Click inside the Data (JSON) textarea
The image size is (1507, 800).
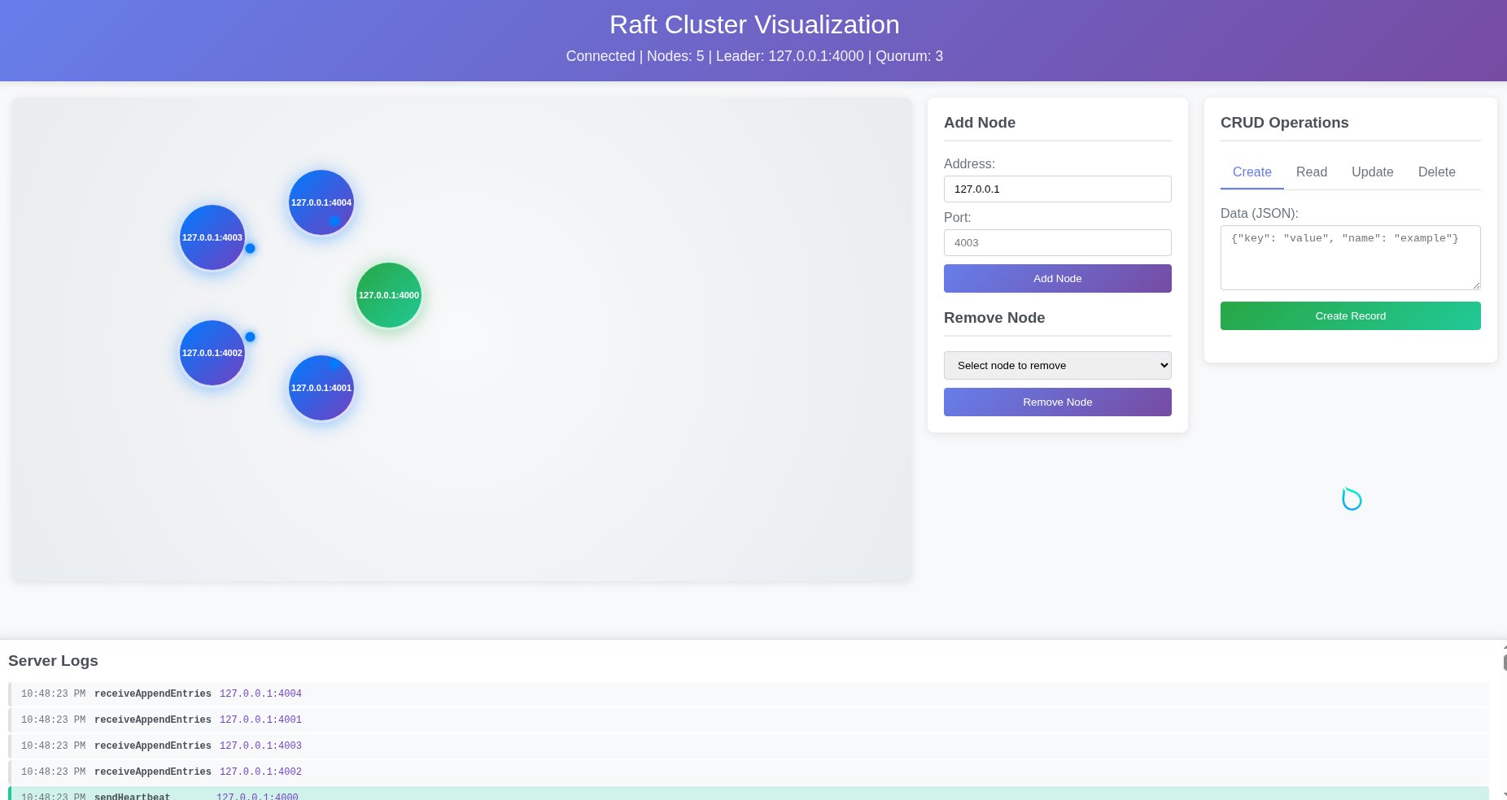[1350, 257]
